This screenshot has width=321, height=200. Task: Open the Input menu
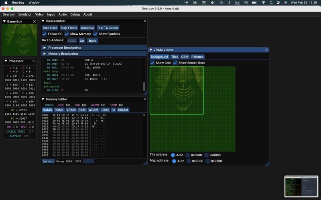(51, 14)
